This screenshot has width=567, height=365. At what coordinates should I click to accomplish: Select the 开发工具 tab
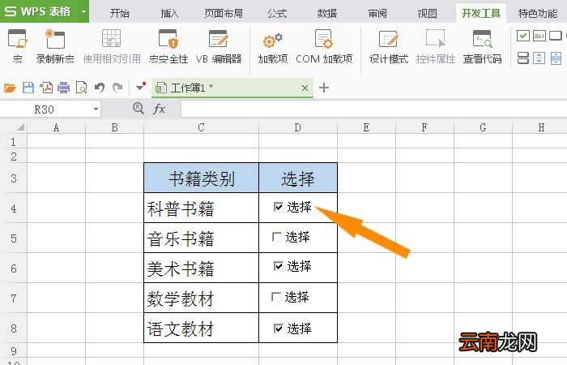tap(481, 14)
